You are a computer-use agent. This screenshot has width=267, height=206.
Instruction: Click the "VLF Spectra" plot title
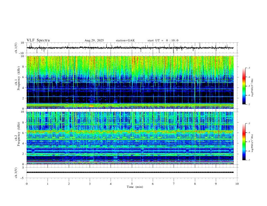point(38,40)
